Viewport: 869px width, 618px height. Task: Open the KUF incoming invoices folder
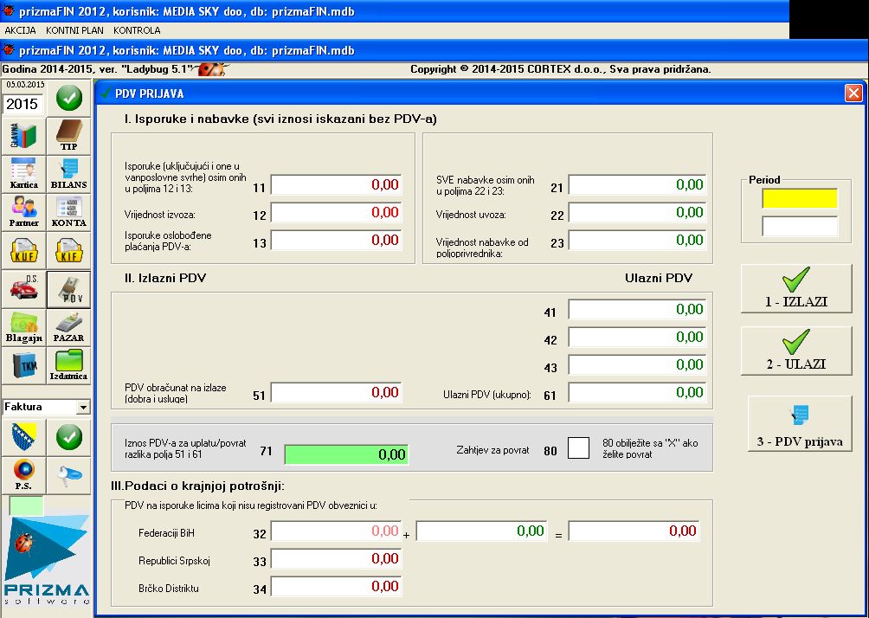(23, 250)
